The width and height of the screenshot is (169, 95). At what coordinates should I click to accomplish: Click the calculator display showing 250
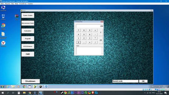90,26
